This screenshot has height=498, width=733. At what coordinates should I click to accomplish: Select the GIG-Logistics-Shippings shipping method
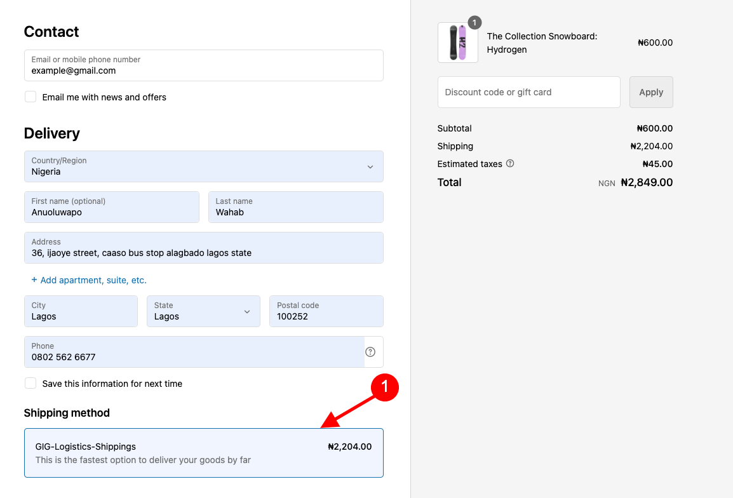point(203,452)
